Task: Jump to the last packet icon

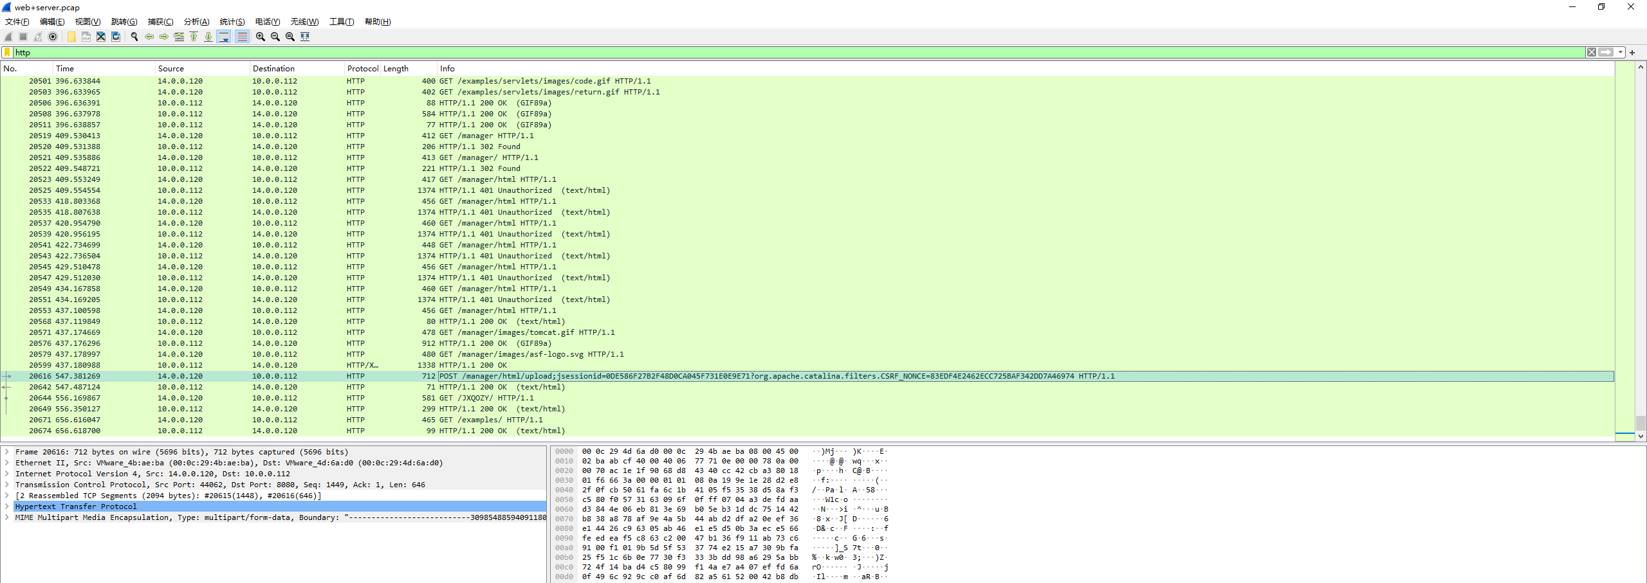Action: 208,37
